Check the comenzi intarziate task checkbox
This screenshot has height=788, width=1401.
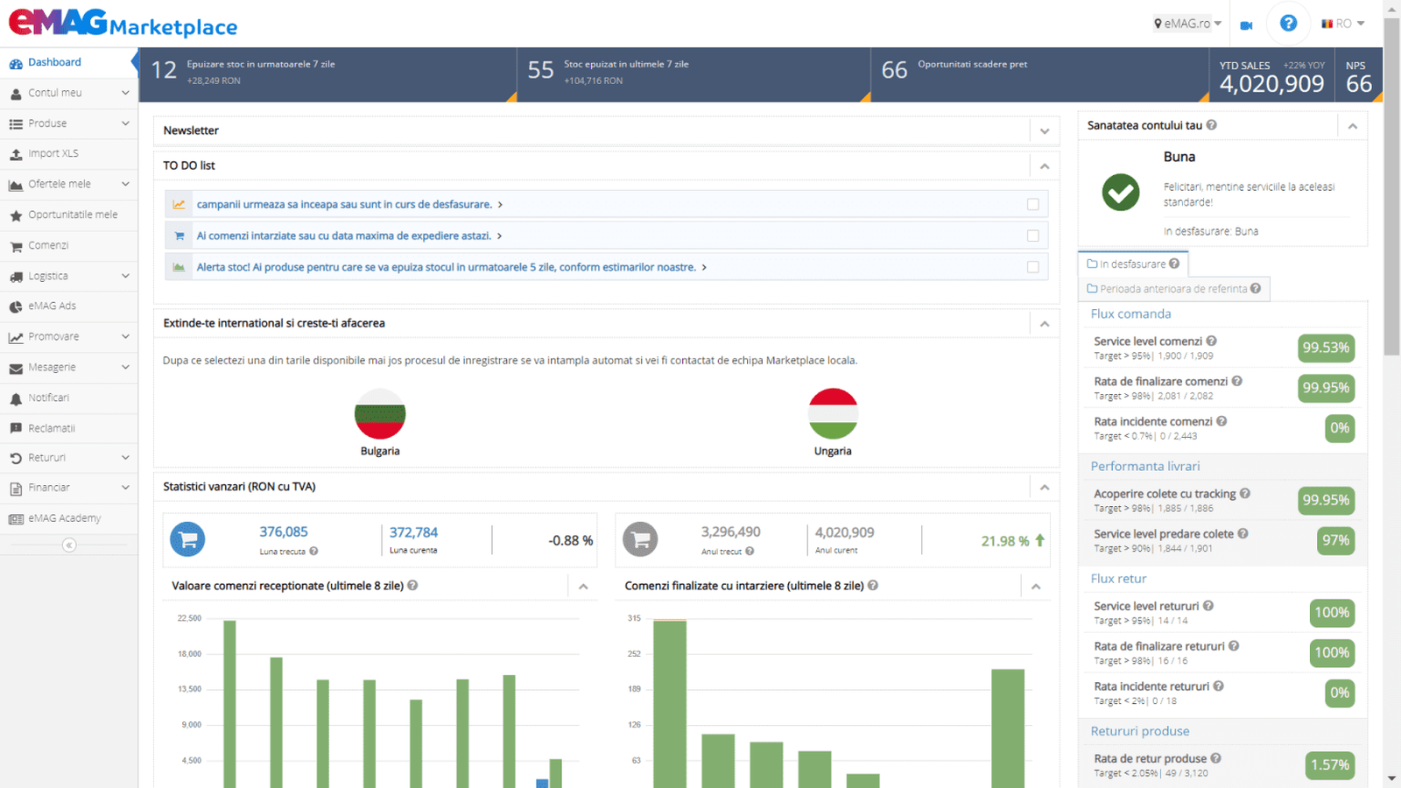pyautogui.click(x=1033, y=236)
